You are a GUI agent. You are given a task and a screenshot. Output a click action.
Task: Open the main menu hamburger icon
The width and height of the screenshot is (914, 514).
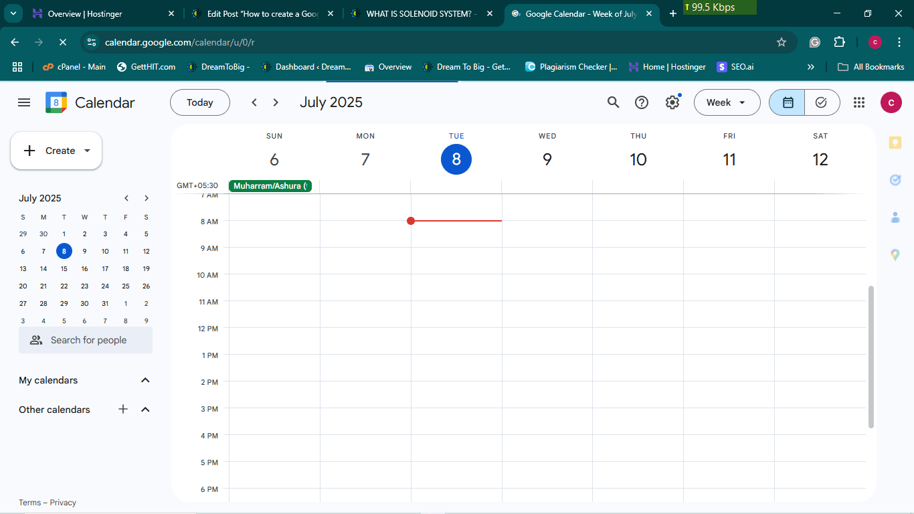click(x=24, y=102)
